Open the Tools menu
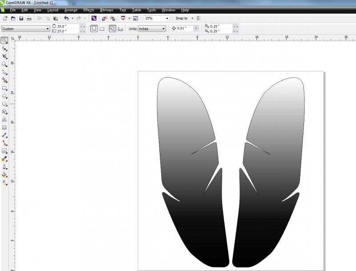 (151, 10)
